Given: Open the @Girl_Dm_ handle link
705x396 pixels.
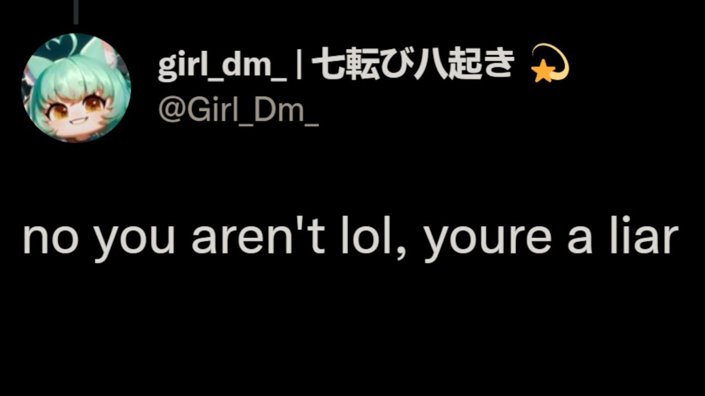Looking at the screenshot, I should tap(238, 111).
